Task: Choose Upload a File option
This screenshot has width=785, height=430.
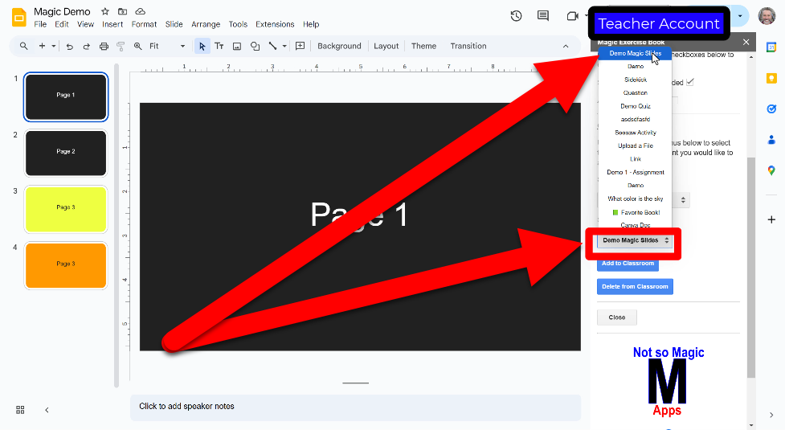Action: pyautogui.click(x=635, y=145)
